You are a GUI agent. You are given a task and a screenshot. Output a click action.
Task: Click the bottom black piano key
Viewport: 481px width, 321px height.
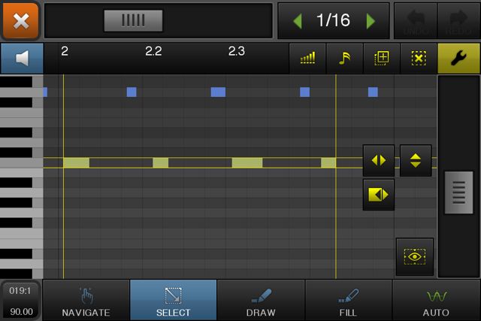click(16, 274)
